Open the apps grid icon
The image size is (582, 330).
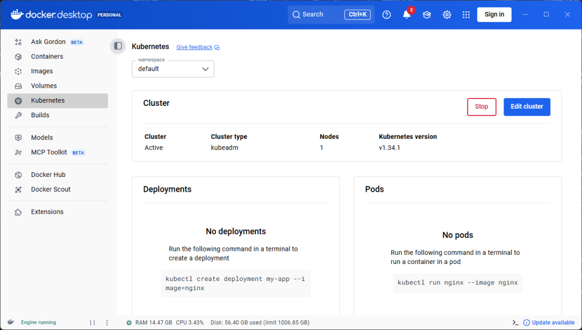466,14
